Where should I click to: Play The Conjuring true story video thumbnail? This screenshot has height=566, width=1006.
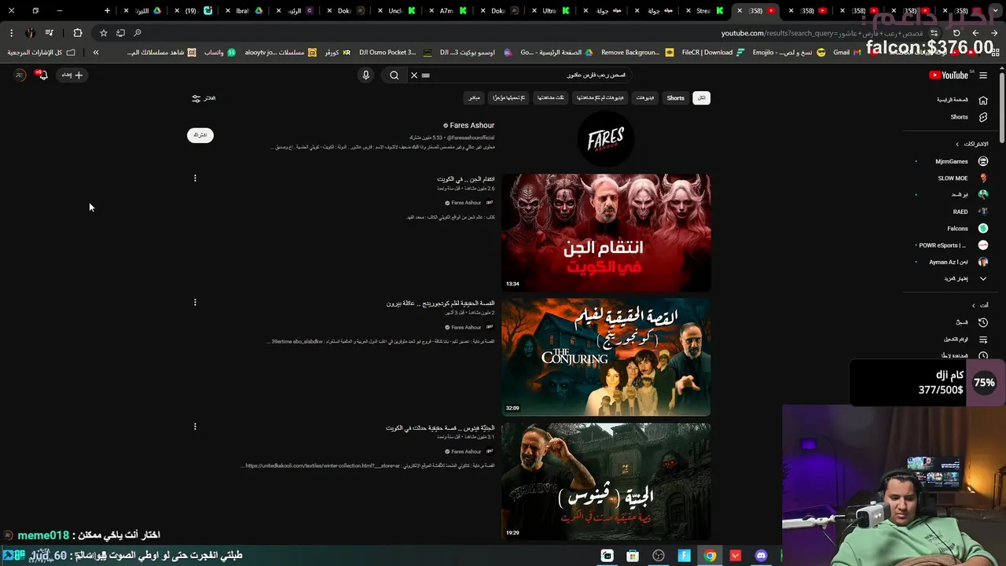606,357
